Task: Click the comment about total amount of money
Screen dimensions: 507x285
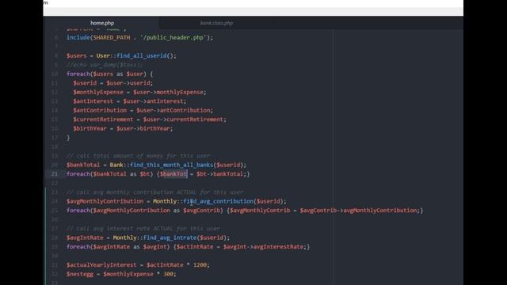Action: coord(139,156)
